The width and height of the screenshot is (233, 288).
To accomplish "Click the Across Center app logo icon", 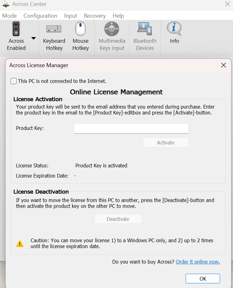I will point(6,4).
